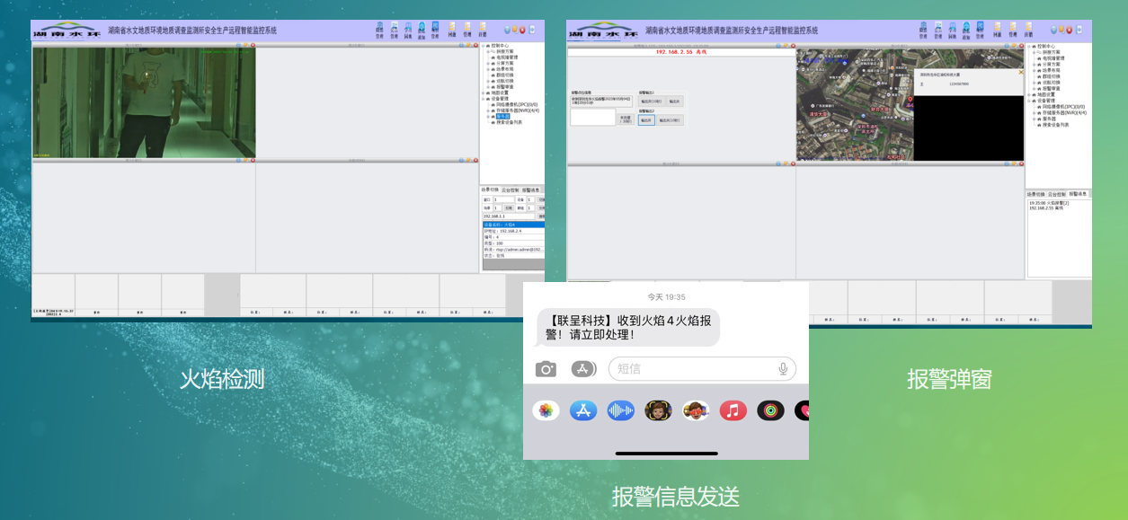Click the highlighted 输出开 button under 报警输出2
The height and width of the screenshot is (520, 1128).
[646, 120]
